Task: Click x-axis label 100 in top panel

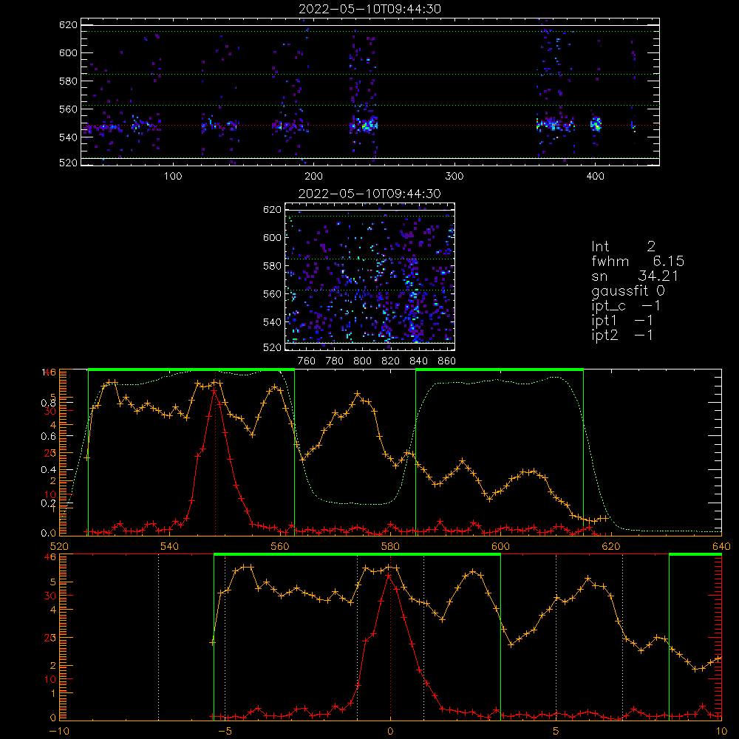Action: [173, 177]
